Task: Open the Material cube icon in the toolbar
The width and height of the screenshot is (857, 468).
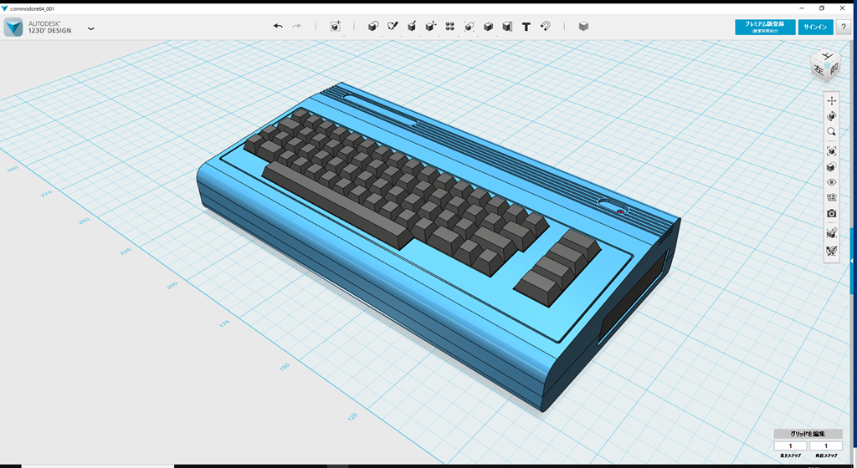Action: (x=583, y=27)
